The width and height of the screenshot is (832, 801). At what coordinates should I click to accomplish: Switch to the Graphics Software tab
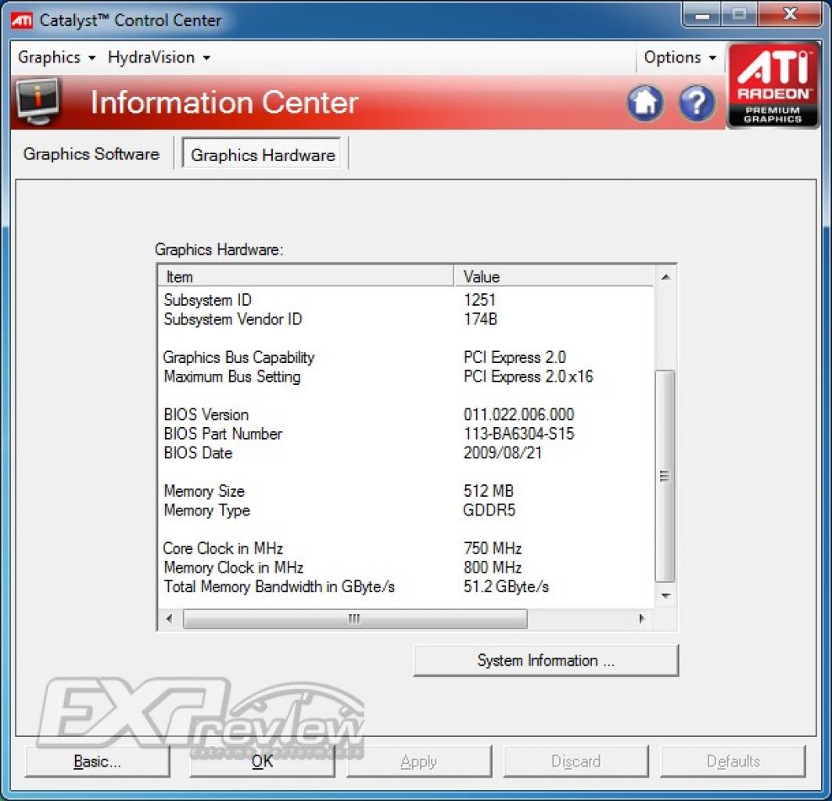(x=91, y=154)
